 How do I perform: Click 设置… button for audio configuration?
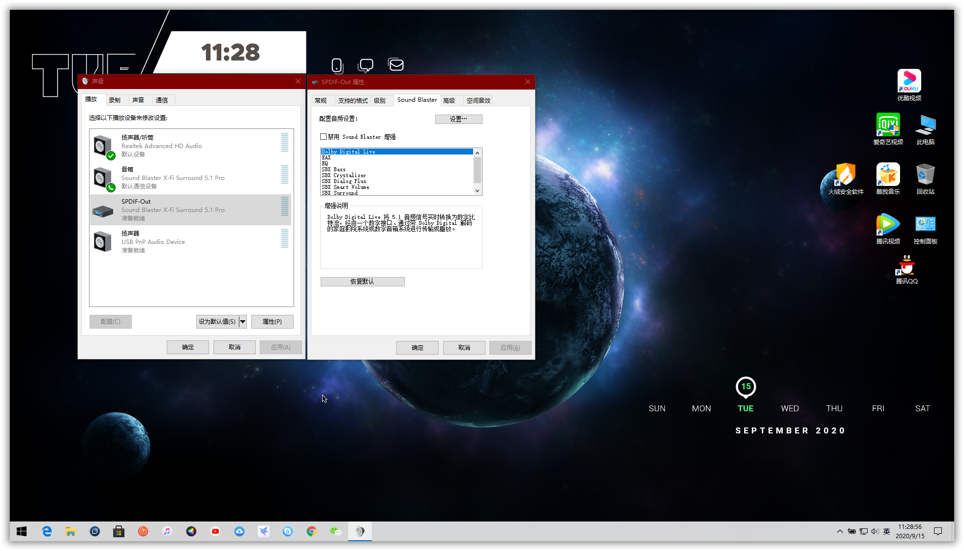coord(458,119)
